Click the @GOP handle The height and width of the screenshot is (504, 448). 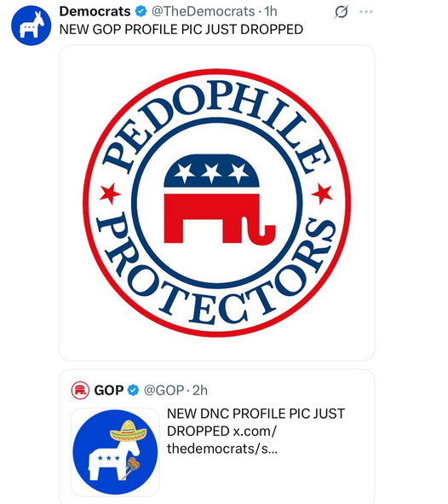164,391
